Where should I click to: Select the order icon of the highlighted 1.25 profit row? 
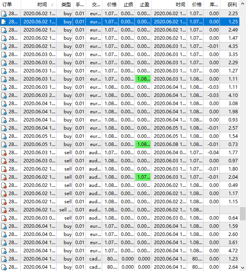pos(4,22)
